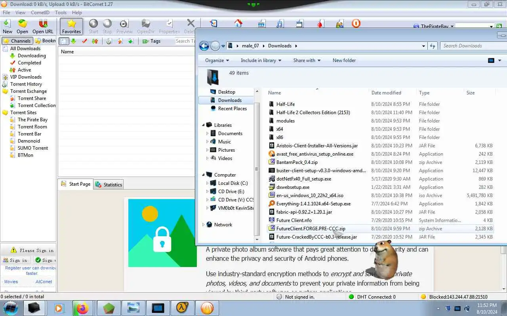This screenshot has height=316, width=507.
Task: Open the Movies link
Action: point(11,282)
